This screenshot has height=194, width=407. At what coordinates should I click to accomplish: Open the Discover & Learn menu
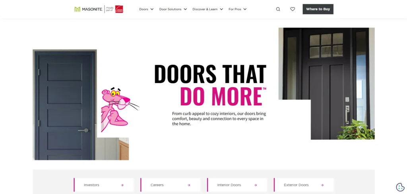point(207,10)
